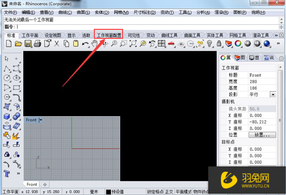
Task: Click the light bulb hide objects icon
Action: [209, 44]
